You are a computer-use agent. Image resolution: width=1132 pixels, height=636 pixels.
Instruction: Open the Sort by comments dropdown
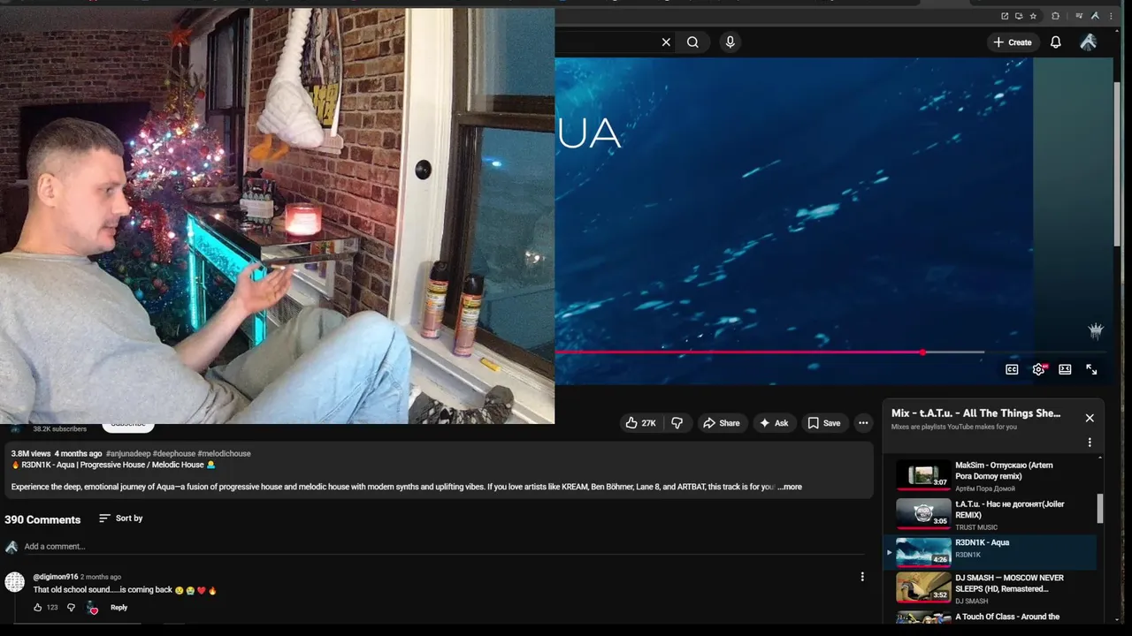pyautogui.click(x=120, y=519)
